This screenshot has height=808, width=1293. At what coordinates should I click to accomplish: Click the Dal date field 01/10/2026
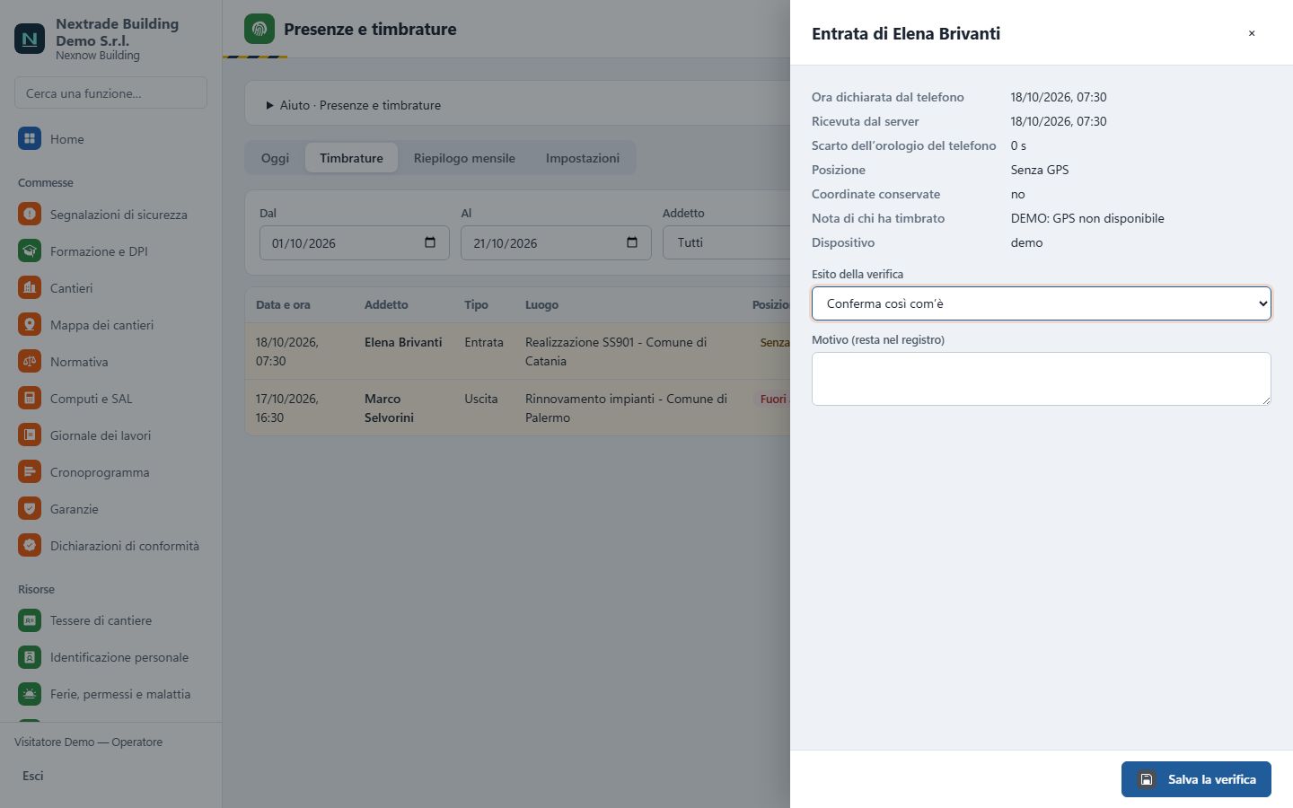(x=354, y=242)
